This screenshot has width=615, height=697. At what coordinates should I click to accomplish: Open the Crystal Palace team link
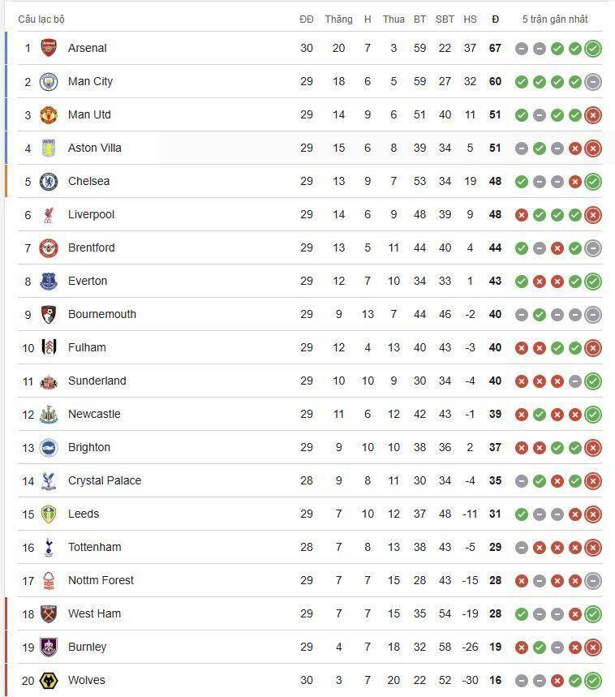104,480
